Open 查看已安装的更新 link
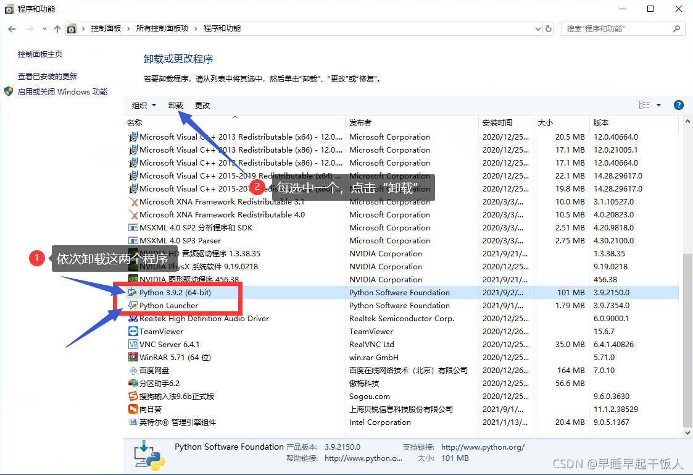Screen dimensions: 693x475 (x=48, y=76)
